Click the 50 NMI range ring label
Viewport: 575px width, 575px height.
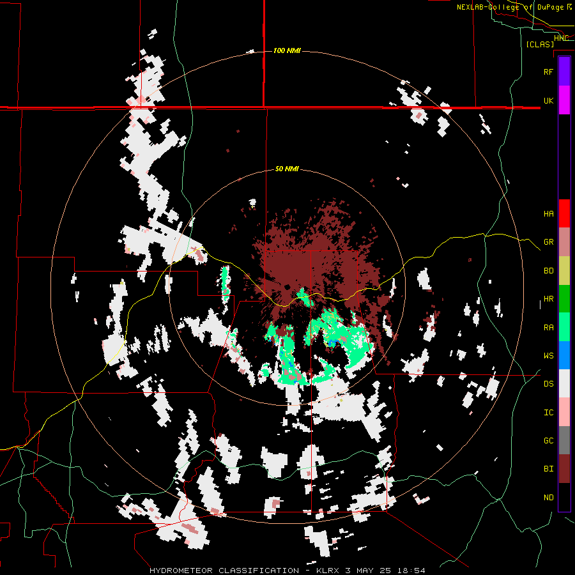[x=287, y=169]
